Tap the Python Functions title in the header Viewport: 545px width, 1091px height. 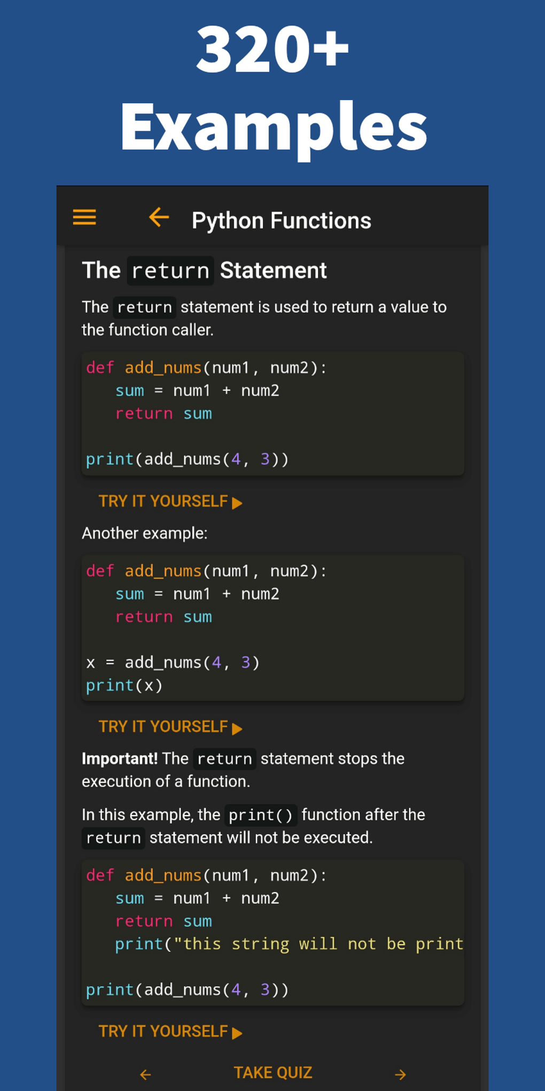[x=282, y=220]
